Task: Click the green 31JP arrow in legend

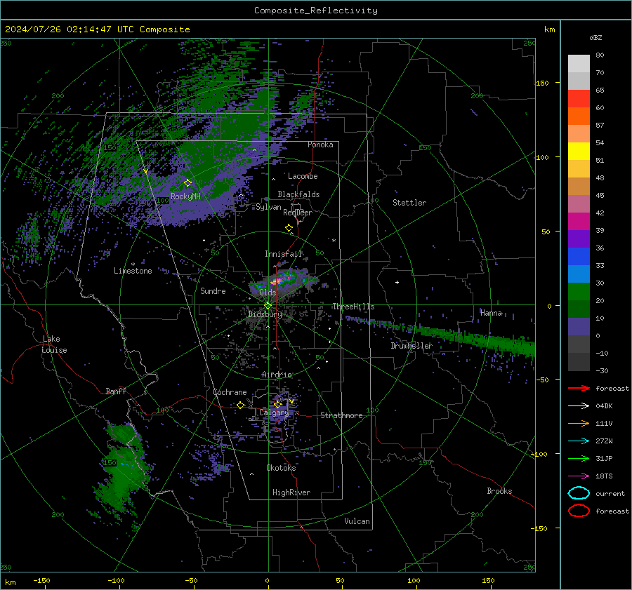Action: 579,458
